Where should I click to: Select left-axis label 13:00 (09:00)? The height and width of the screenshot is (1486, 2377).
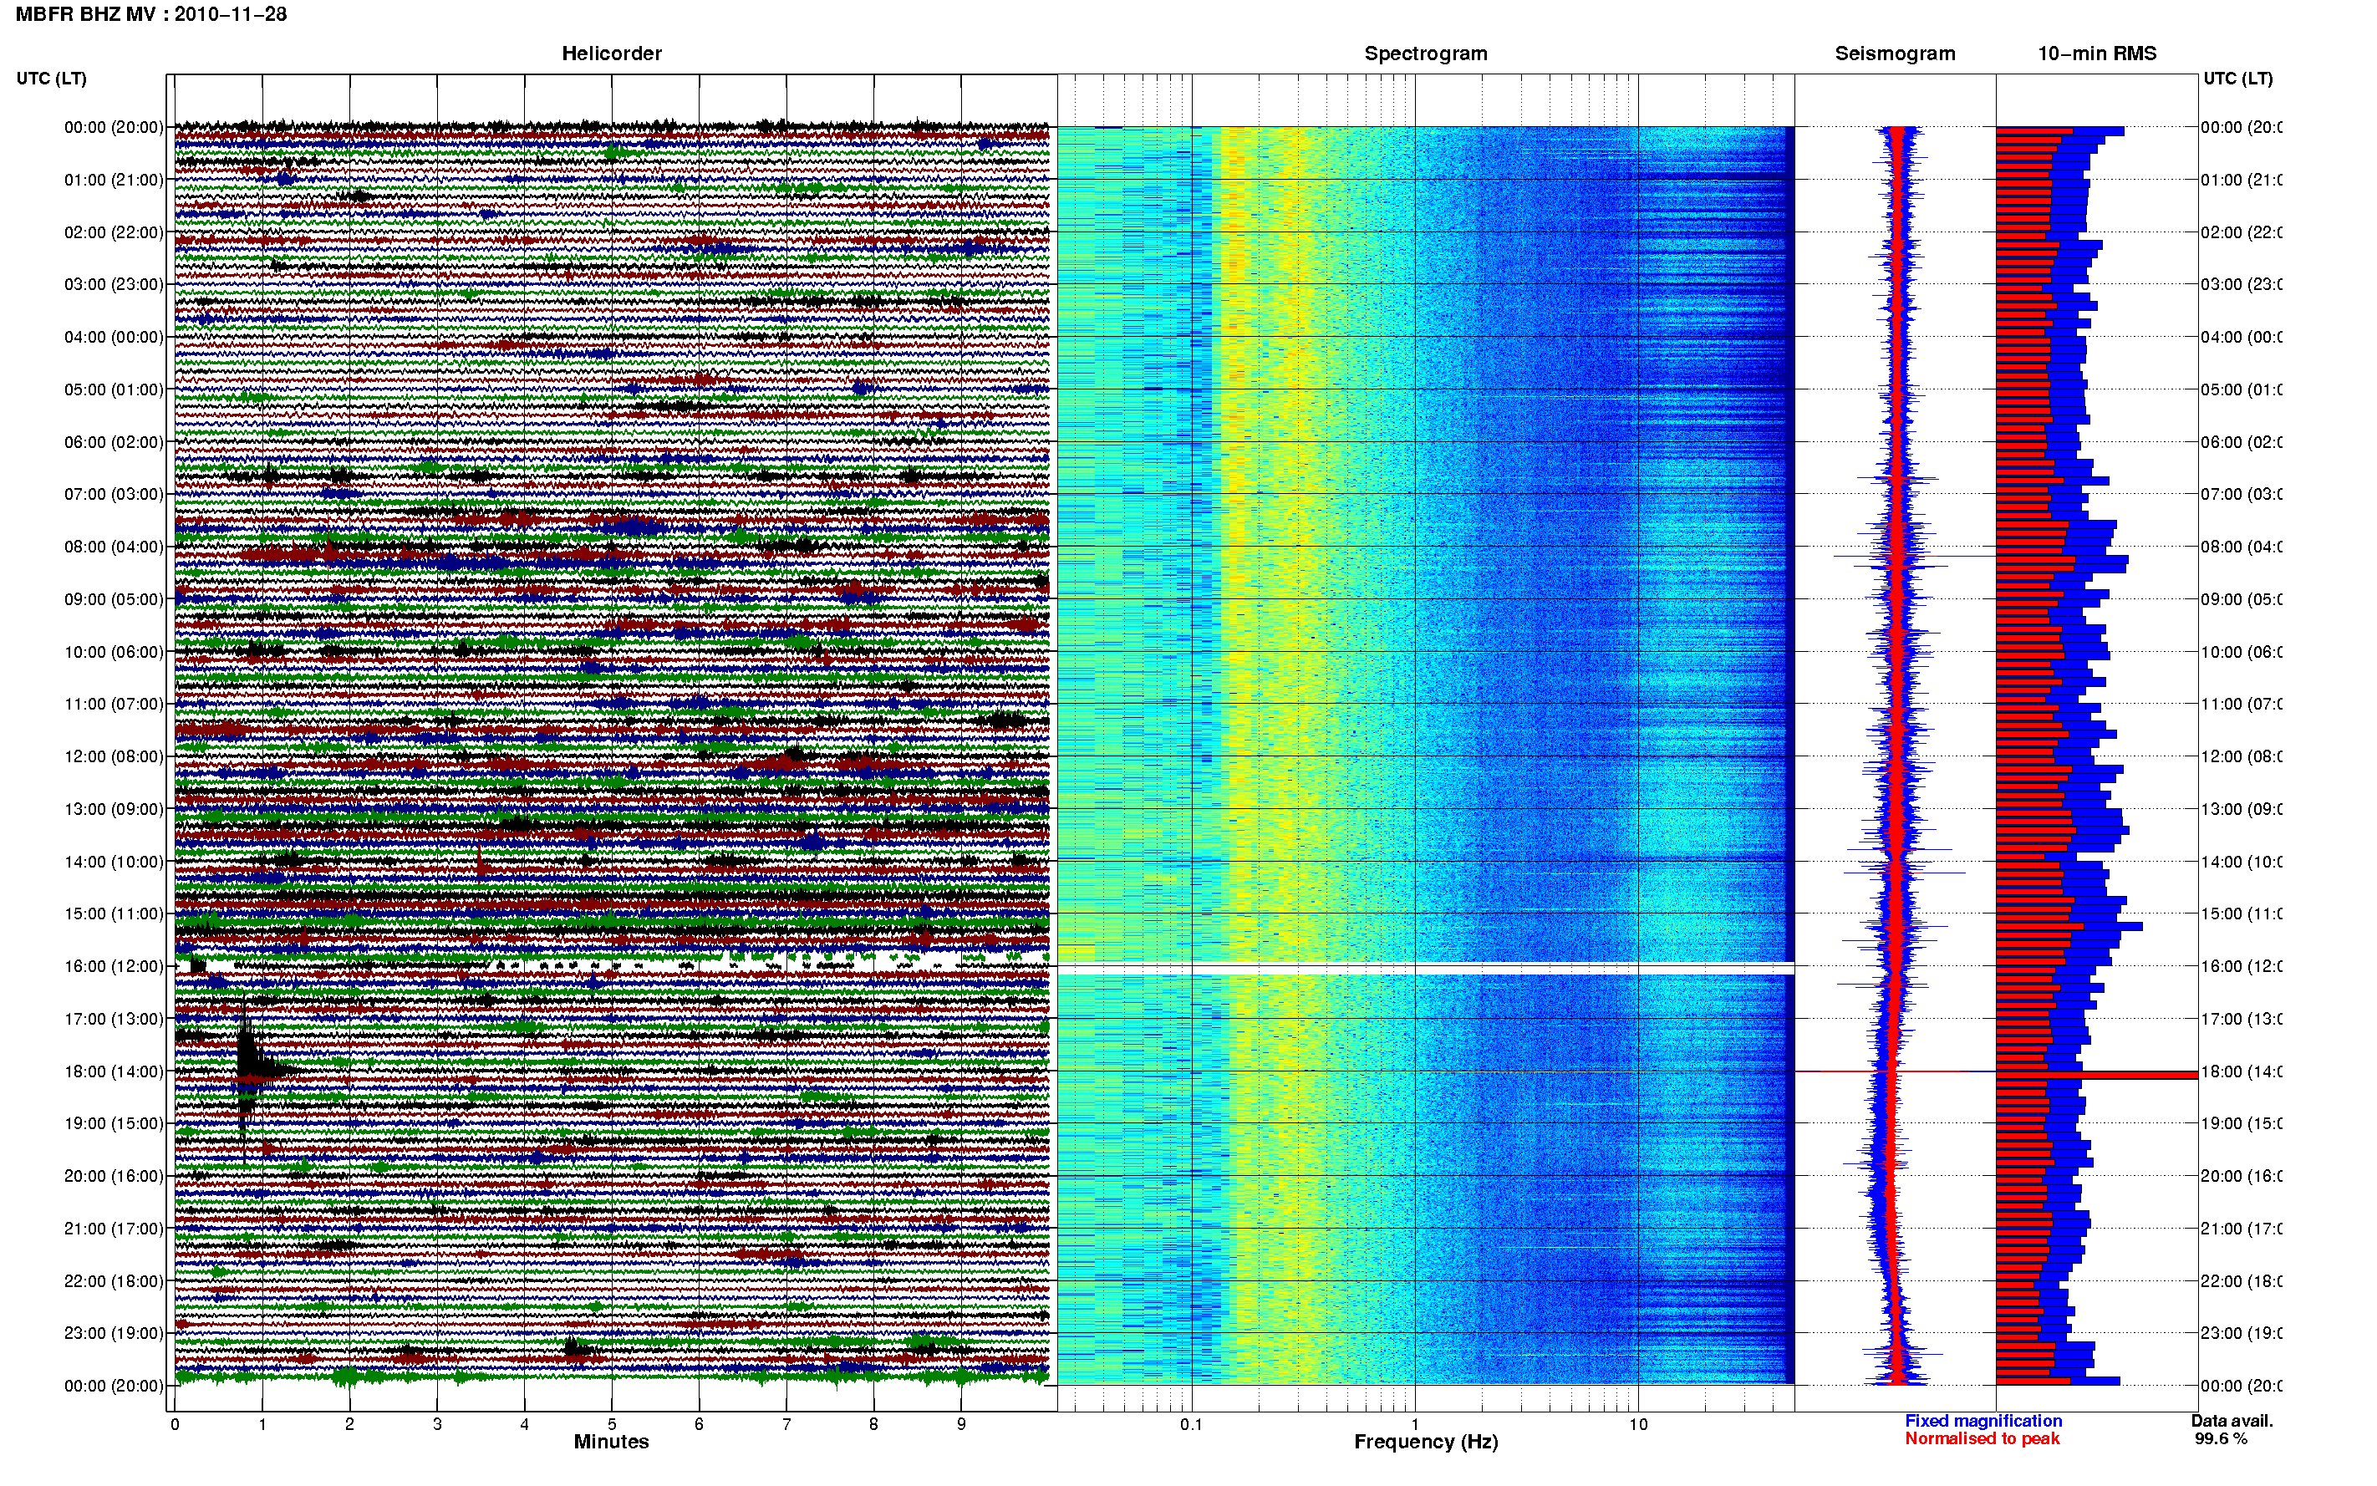(114, 809)
